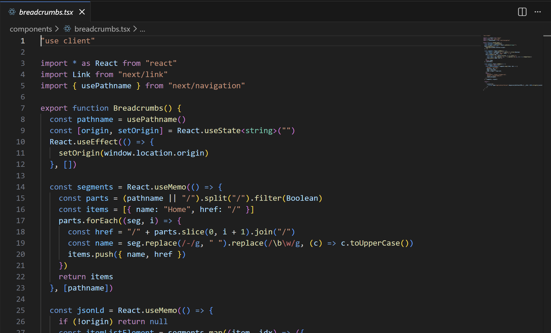Click the React file icon in breadcrumb path
Image resolution: width=551 pixels, height=333 pixels.
tap(67, 29)
